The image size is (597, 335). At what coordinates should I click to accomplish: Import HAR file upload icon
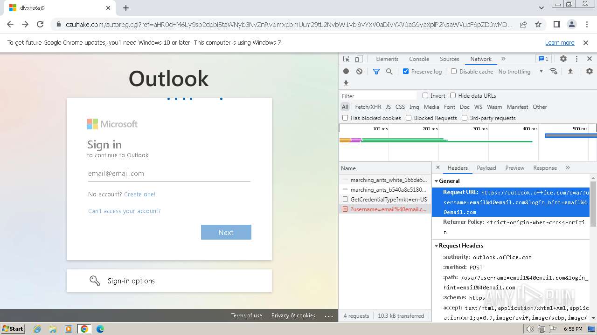(x=570, y=71)
